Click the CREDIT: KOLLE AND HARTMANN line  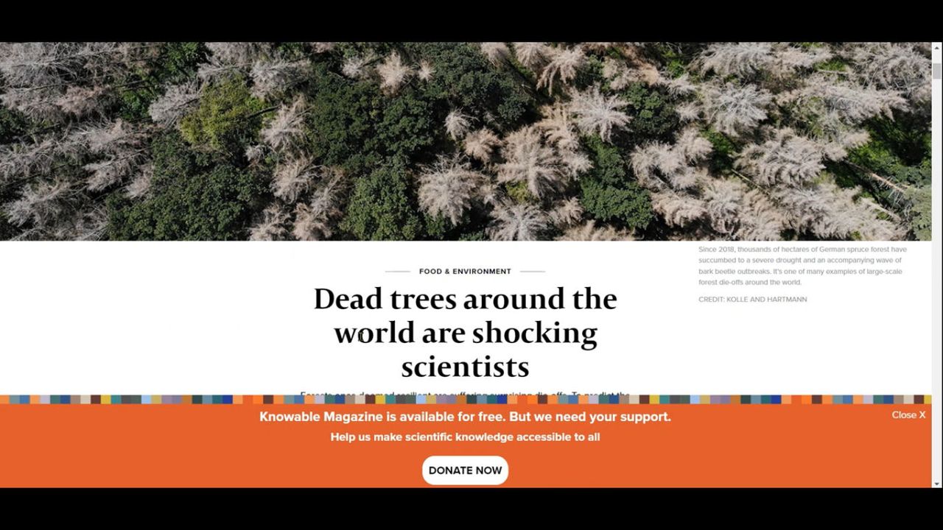(752, 300)
